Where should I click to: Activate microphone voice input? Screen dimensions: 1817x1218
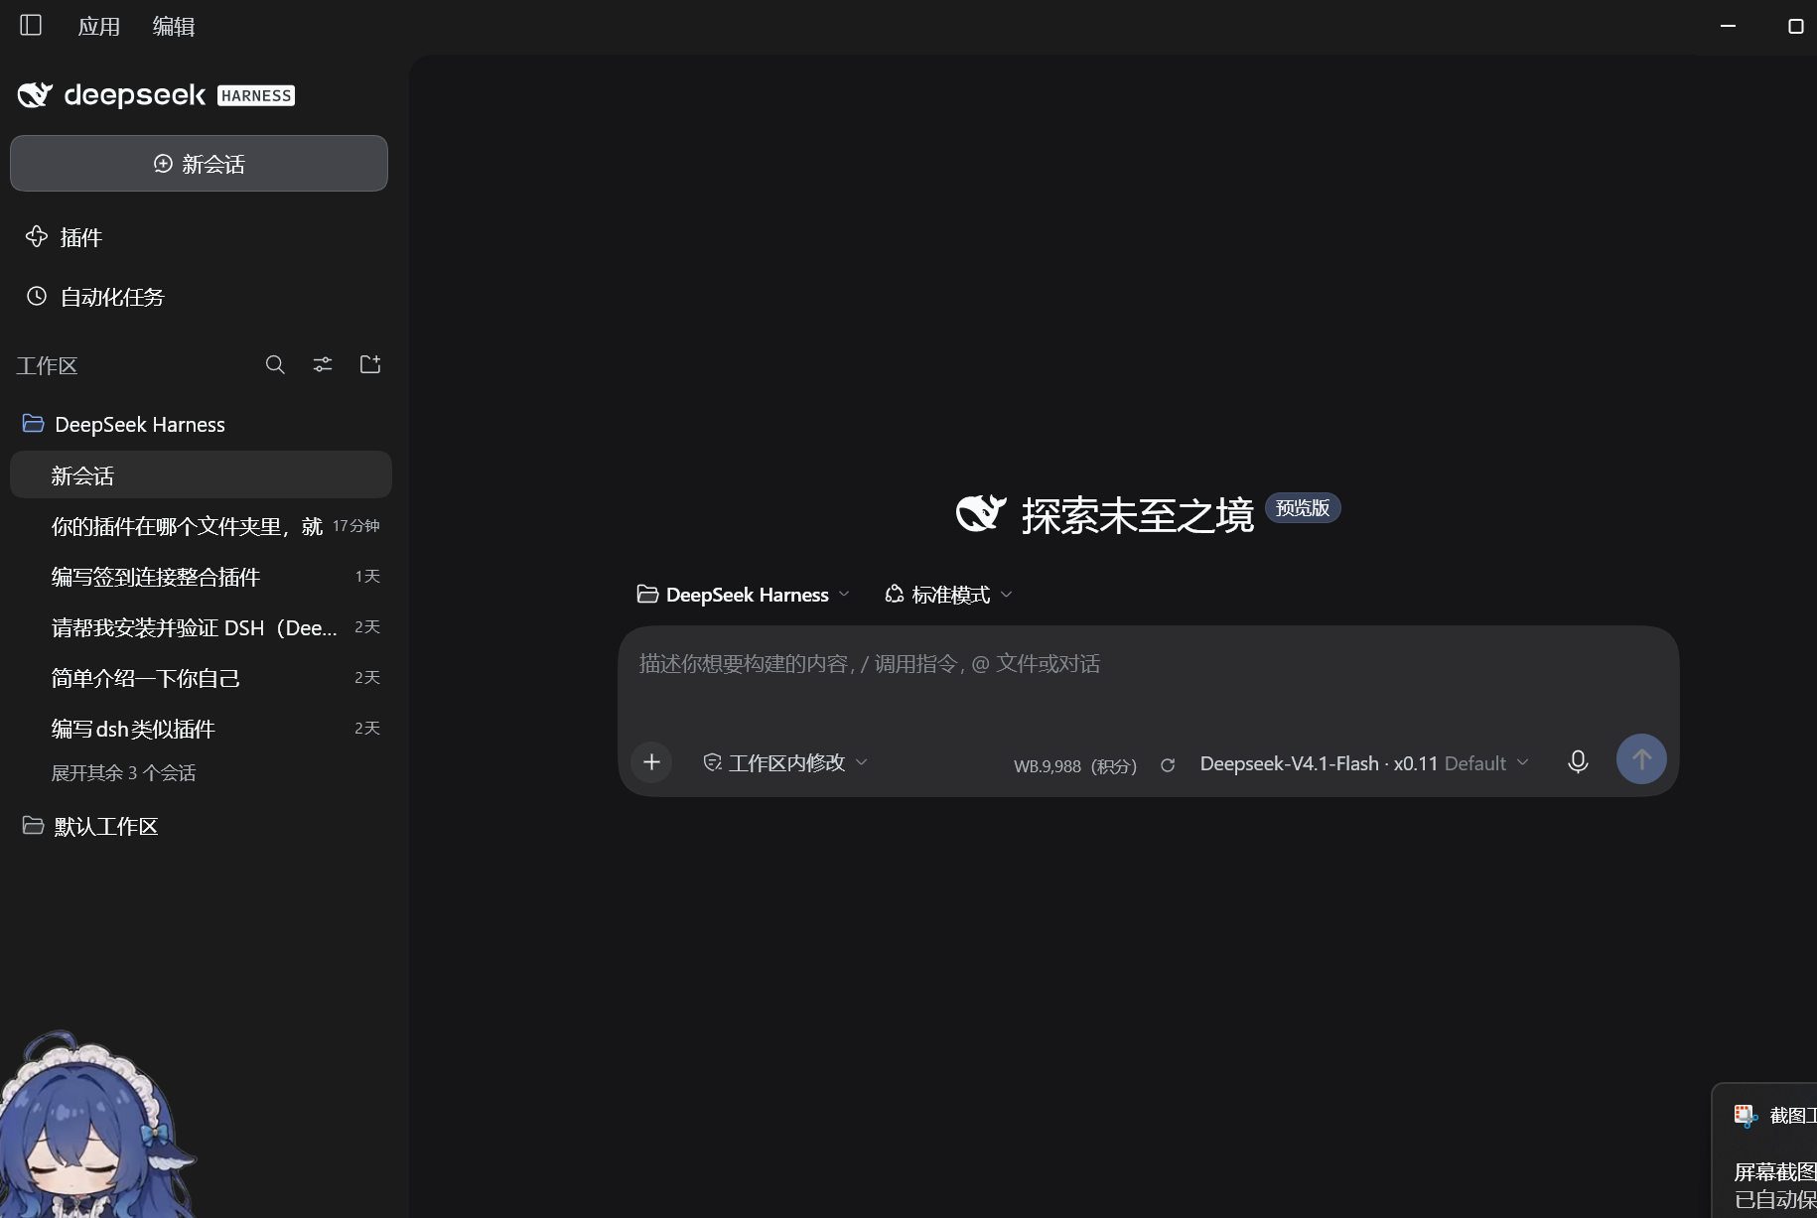pyautogui.click(x=1578, y=761)
